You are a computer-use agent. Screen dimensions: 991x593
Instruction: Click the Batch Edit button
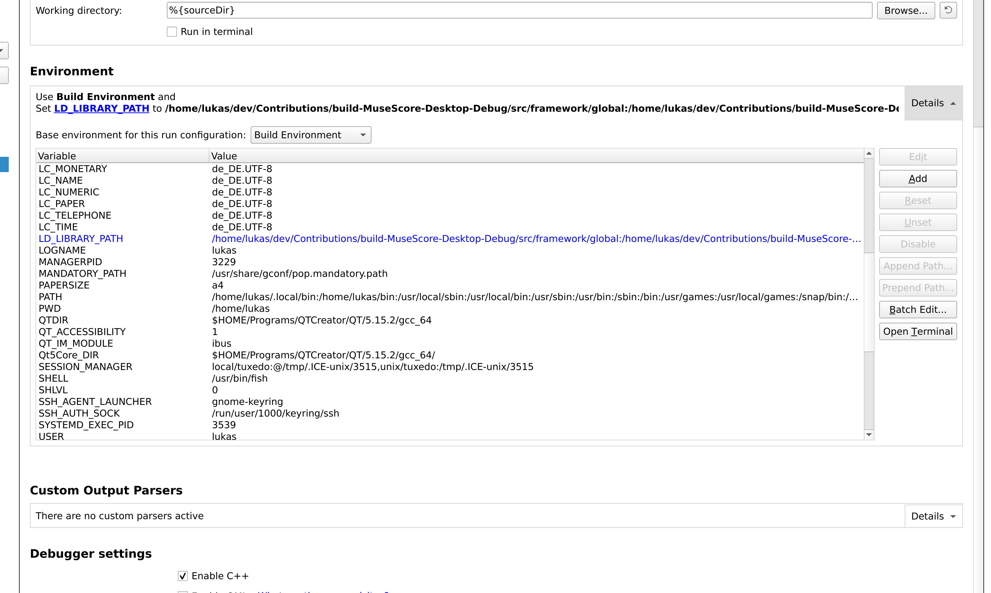tap(918, 309)
